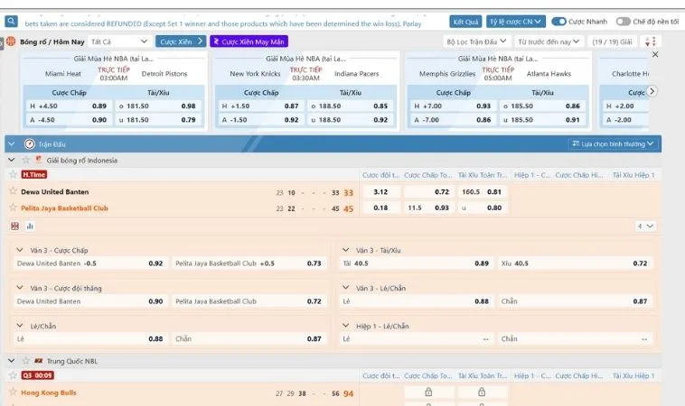Collapse the Trung Quốc NBL league
The width and height of the screenshot is (685, 406).
pyautogui.click(x=12, y=361)
